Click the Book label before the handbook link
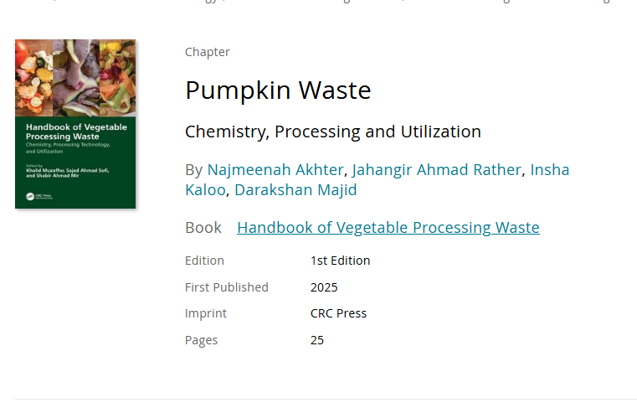 point(203,228)
